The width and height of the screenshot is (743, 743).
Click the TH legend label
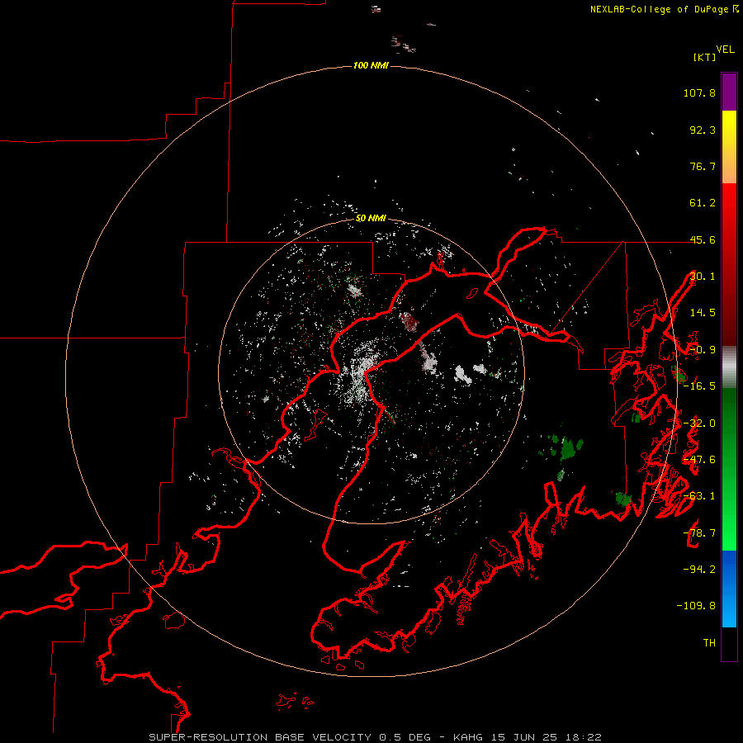point(709,642)
